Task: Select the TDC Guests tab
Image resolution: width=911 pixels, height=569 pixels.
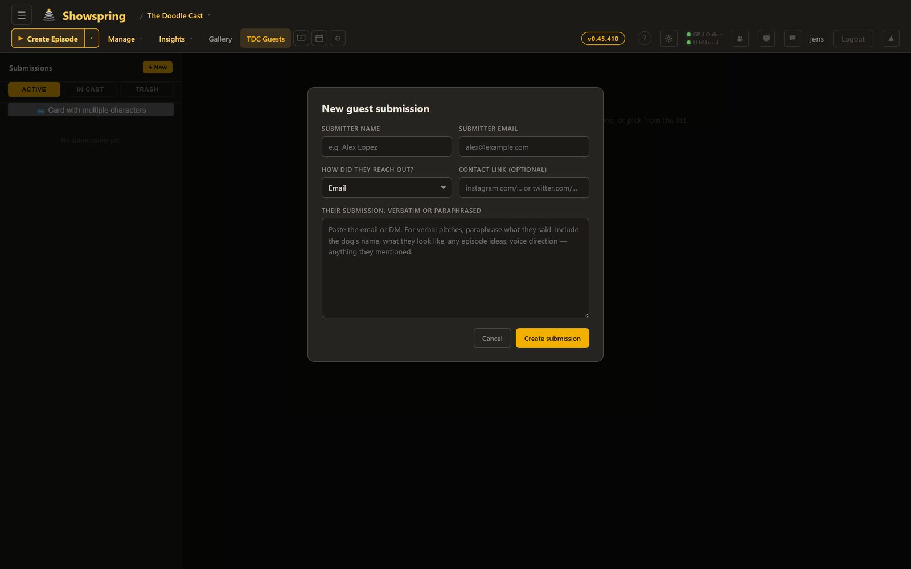Action: 265,39
